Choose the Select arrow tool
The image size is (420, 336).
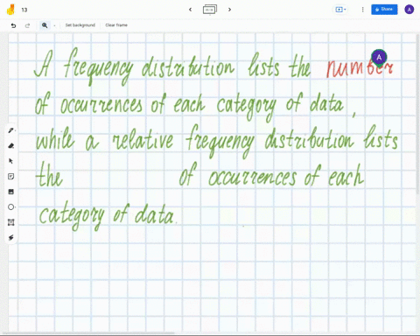(x=11, y=161)
